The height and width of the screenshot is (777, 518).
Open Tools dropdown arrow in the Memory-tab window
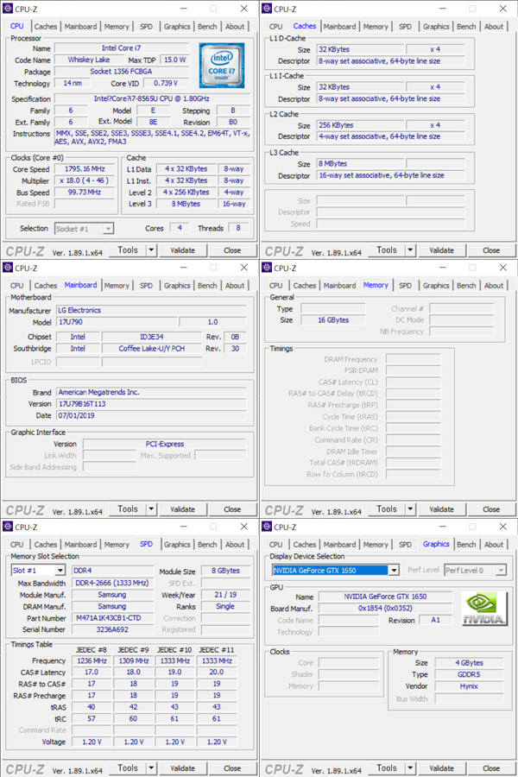pos(410,509)
